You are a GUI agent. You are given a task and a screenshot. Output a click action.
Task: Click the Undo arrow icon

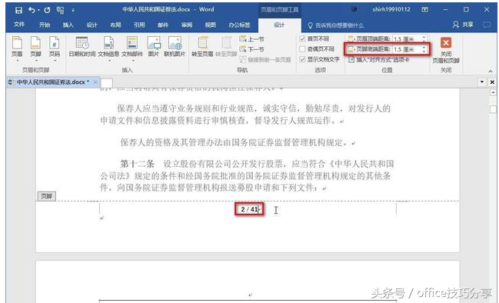pyautogui.click(x=32, y=10)
